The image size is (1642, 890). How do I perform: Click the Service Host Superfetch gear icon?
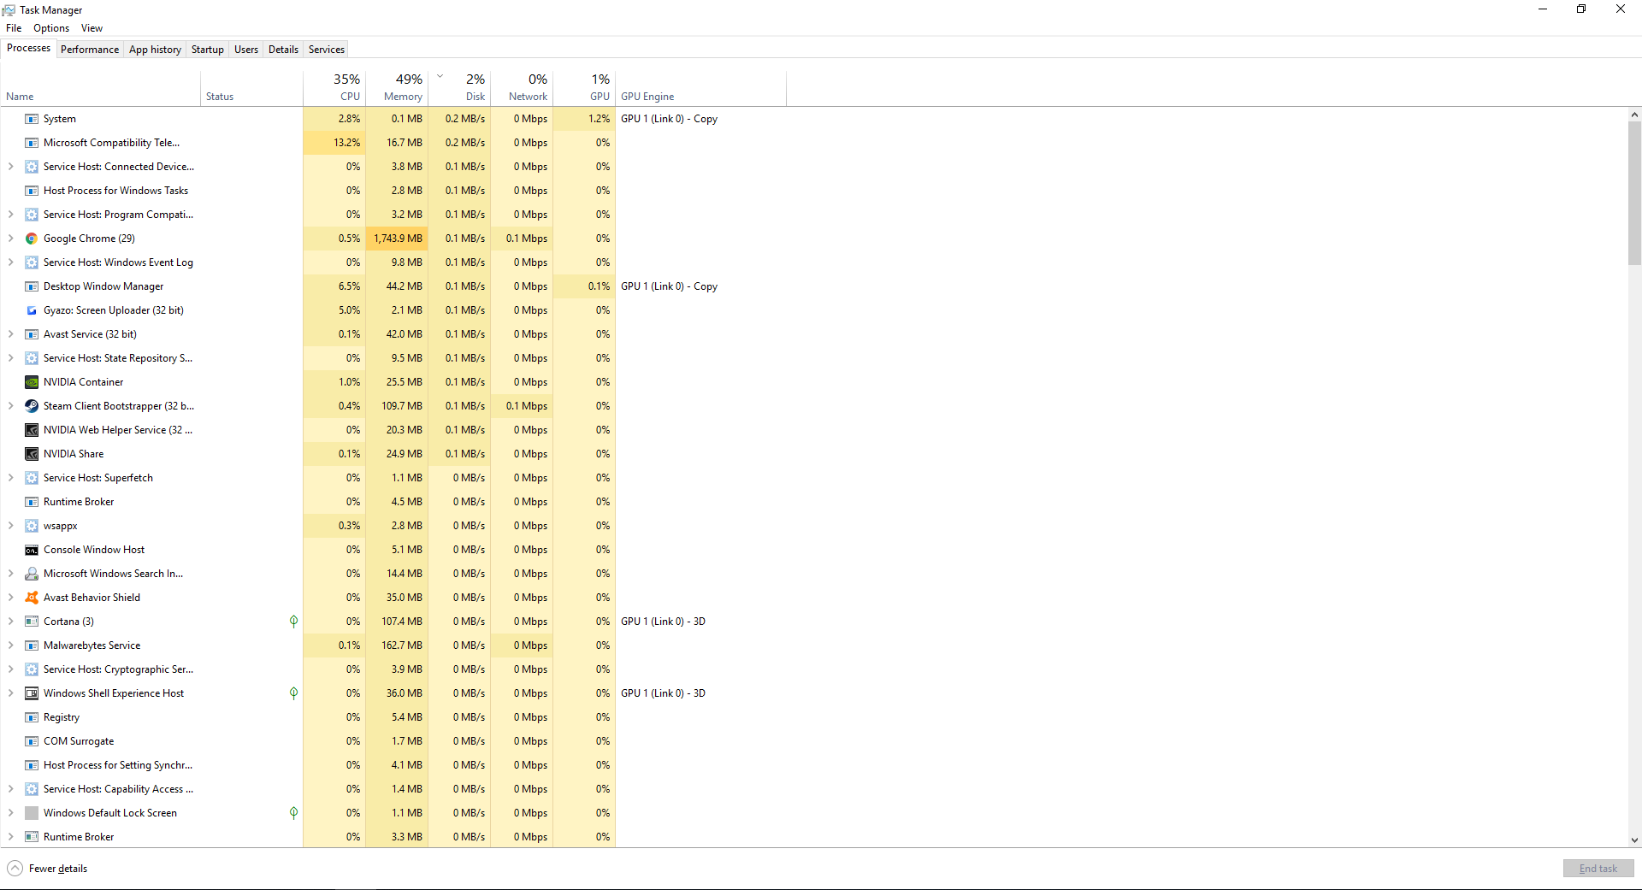32,478
